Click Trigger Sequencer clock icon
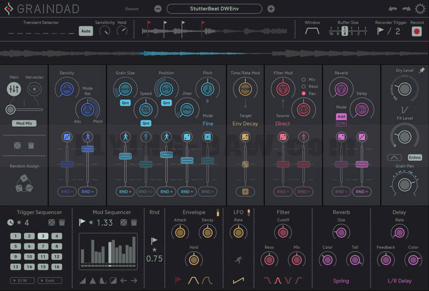 coord(10,223)
